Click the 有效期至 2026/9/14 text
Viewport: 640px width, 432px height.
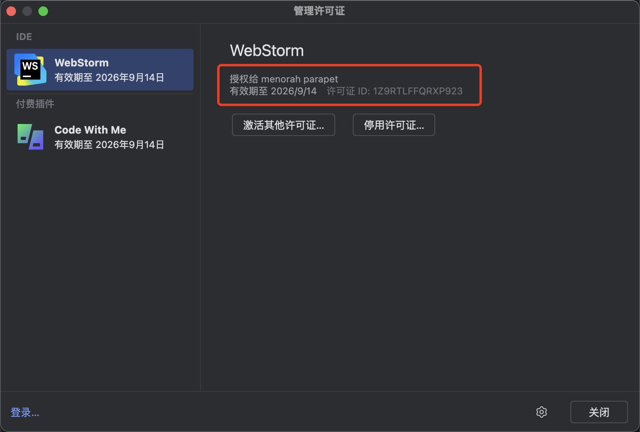pos(273,91)
